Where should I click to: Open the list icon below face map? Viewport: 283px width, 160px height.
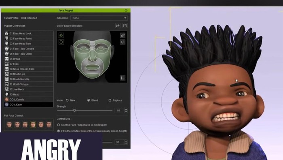(x=123, y=78)
